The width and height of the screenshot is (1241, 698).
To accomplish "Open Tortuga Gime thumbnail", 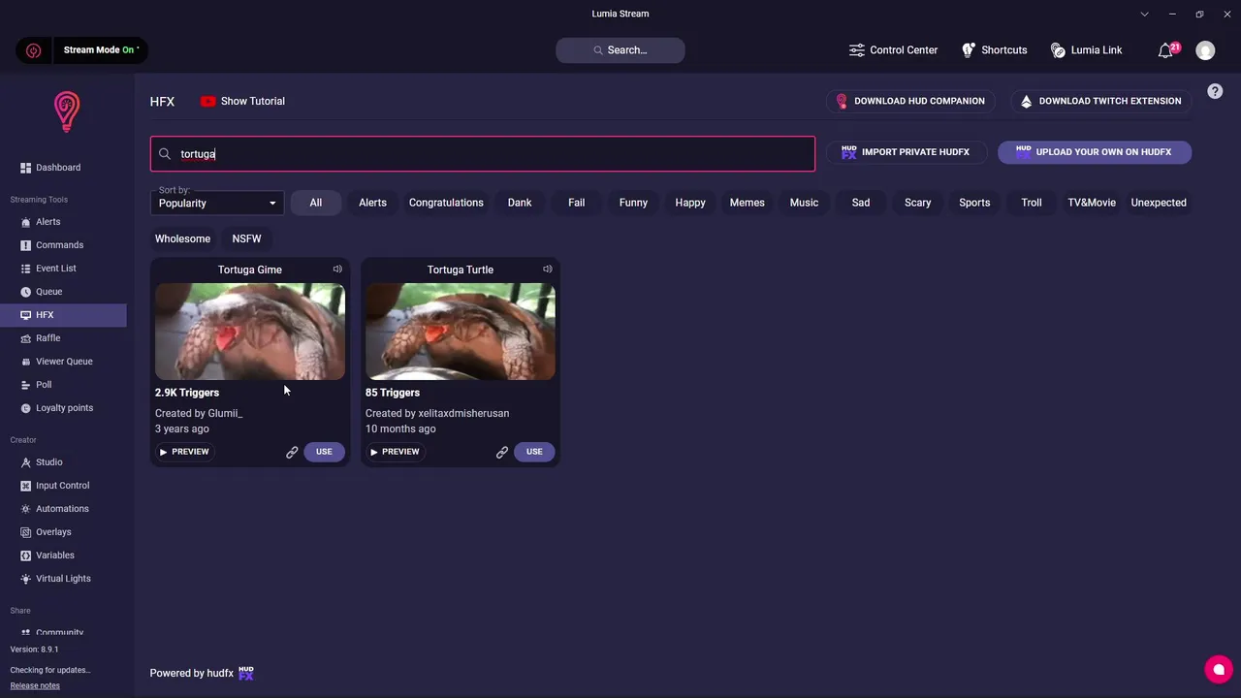I will (x=250, y=332).
